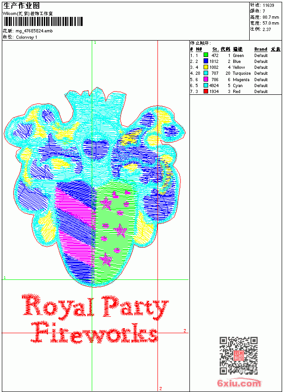Click the green guide marker '1' atop the canvas
The width and height of the screenshot is (283, 392).
click(95, 42)
